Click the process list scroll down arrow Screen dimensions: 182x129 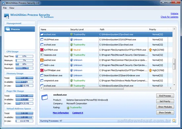pos(174,85)
